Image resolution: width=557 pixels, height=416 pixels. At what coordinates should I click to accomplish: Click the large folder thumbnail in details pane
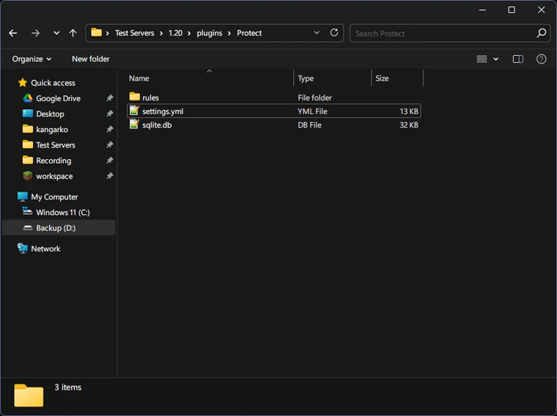click(29, 395)
